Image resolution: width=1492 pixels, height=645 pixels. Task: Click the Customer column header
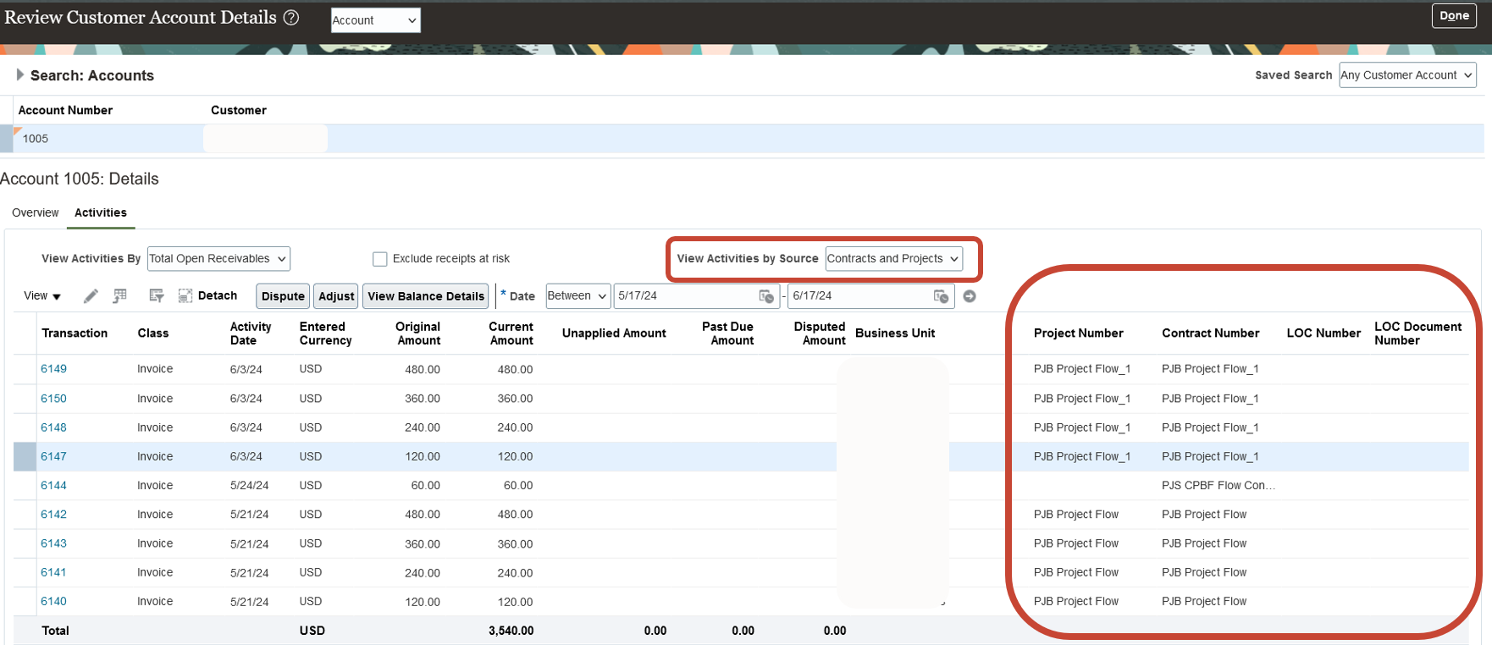239,111
